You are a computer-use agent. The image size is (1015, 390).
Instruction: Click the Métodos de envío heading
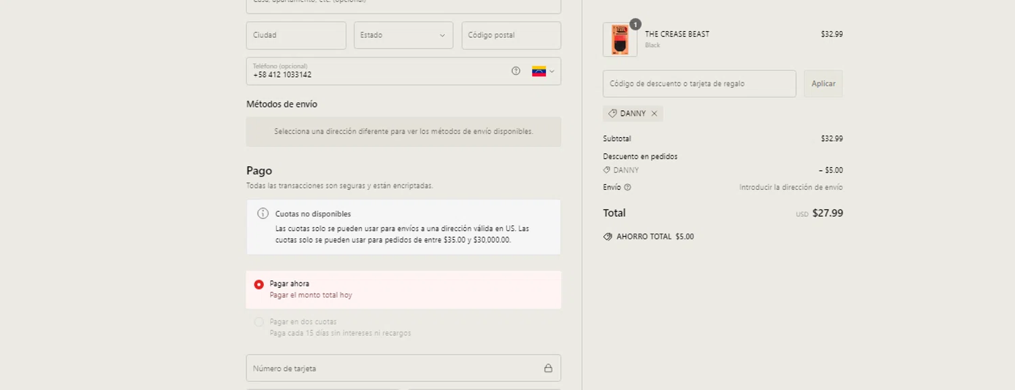281,104
